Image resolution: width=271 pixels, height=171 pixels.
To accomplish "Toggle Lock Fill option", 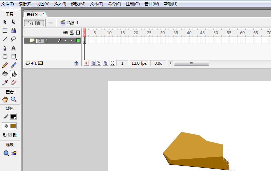I will (x=14, y=152).
